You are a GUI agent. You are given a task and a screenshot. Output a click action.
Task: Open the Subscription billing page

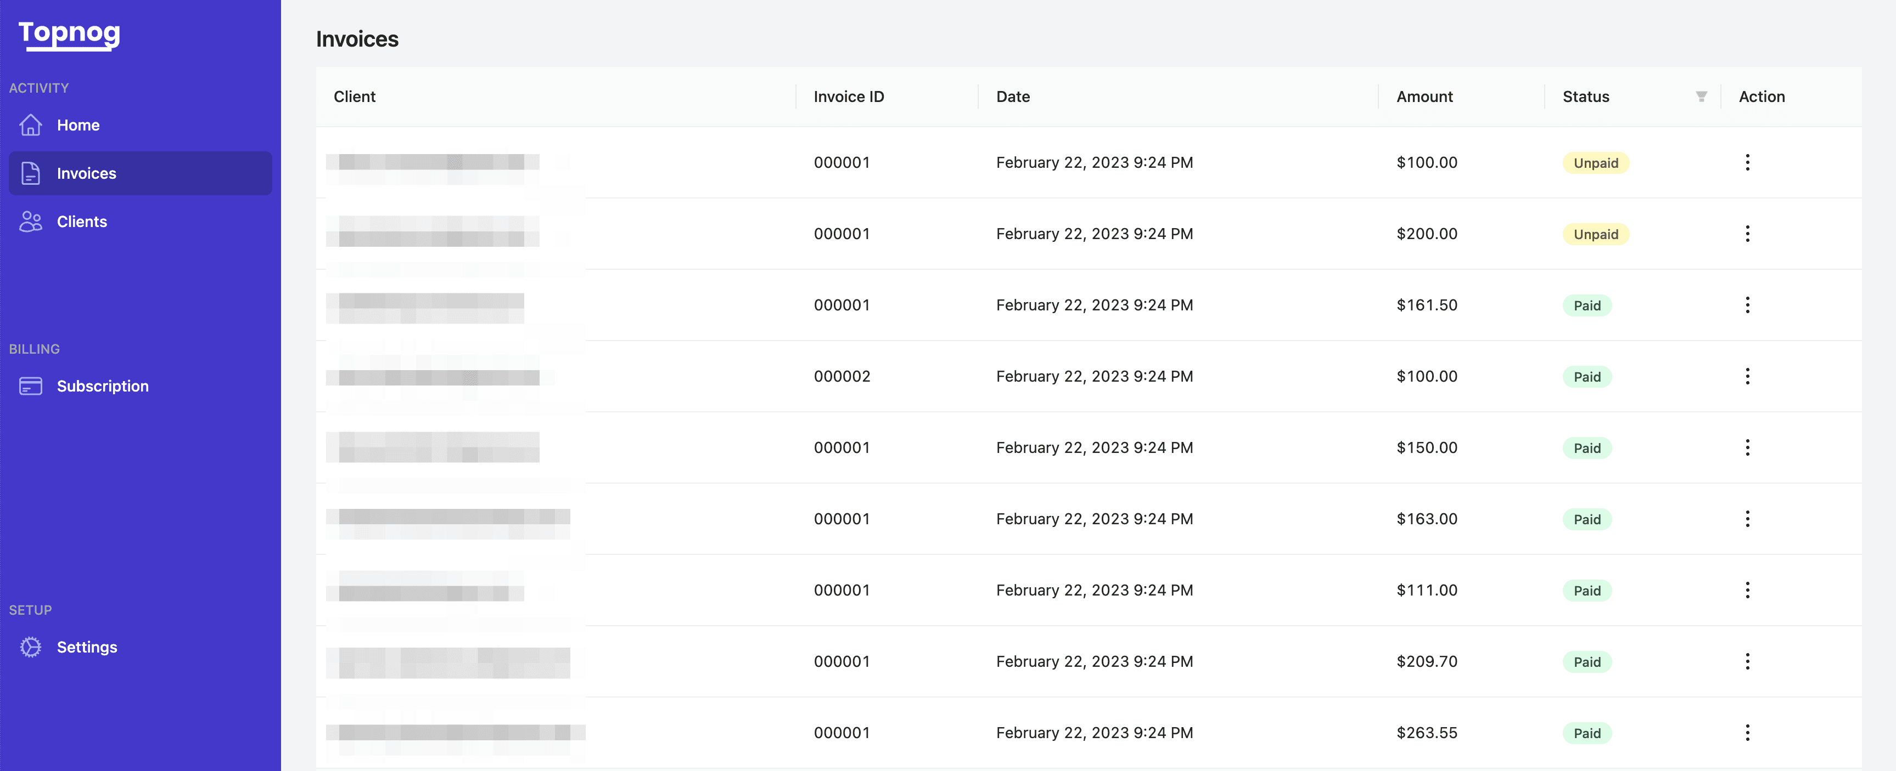(102, 386)
